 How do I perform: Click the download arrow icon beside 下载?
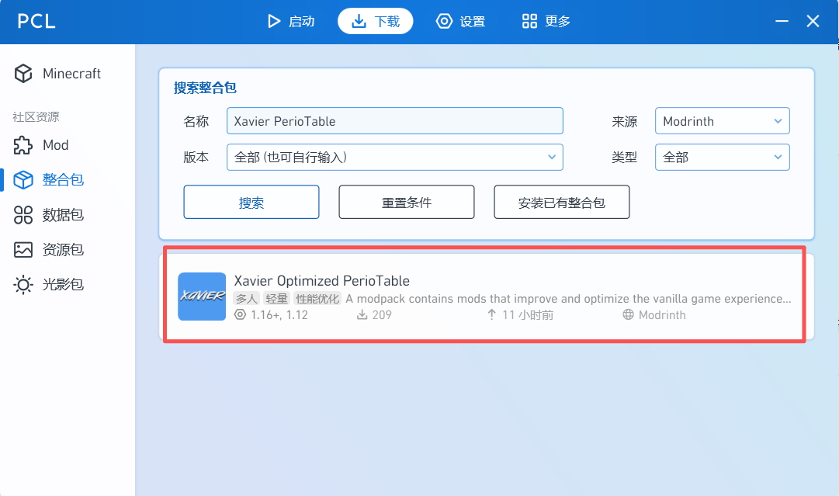tap(359, 22)
